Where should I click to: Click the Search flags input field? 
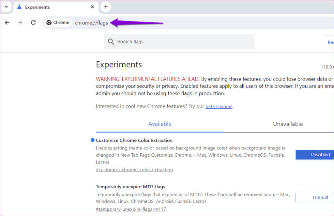[x=179, y=42]
